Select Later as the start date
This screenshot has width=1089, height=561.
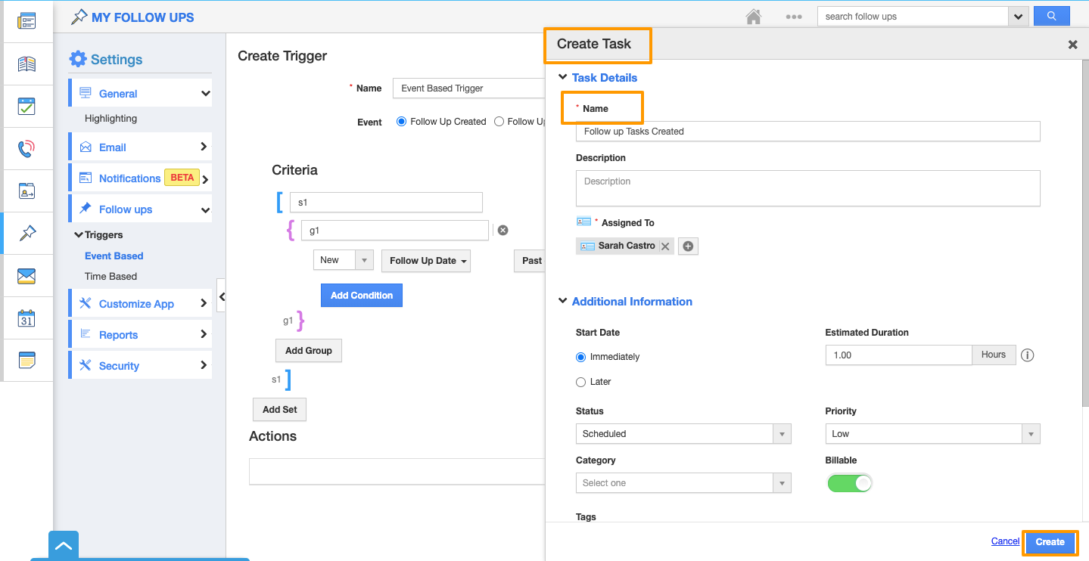point(581,382)
